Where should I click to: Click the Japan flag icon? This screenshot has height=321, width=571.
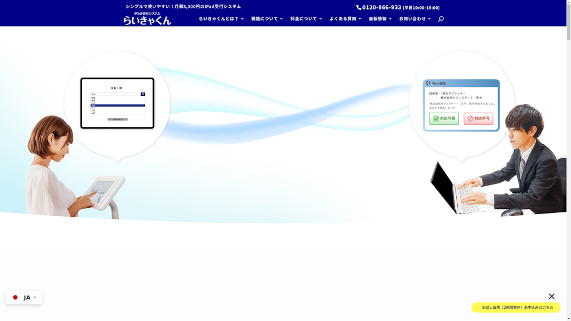tap(16, 298)
